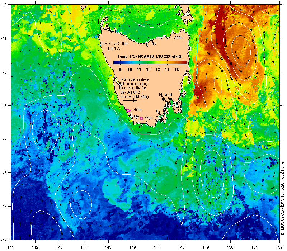Click the '146' longitude axis label
This screenshot has height=251, width=287.
(x=133, y=247)
